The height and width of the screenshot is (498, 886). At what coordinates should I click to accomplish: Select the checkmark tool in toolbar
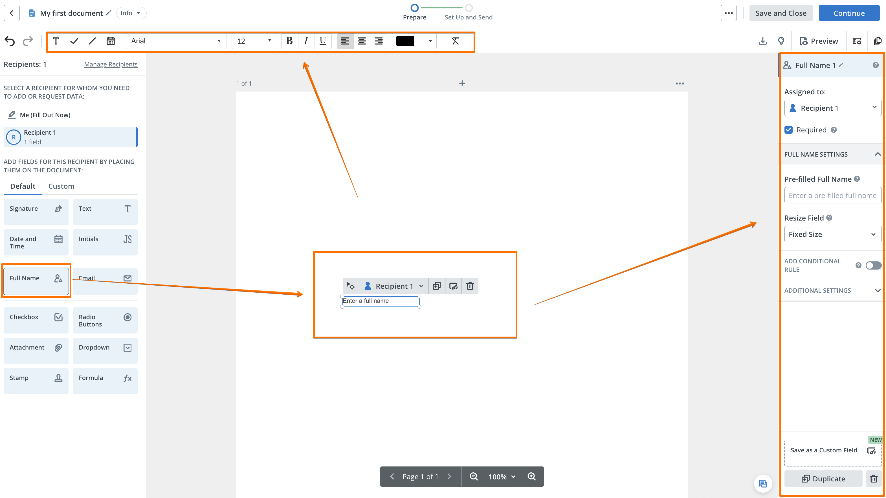(x=74, y=41)
